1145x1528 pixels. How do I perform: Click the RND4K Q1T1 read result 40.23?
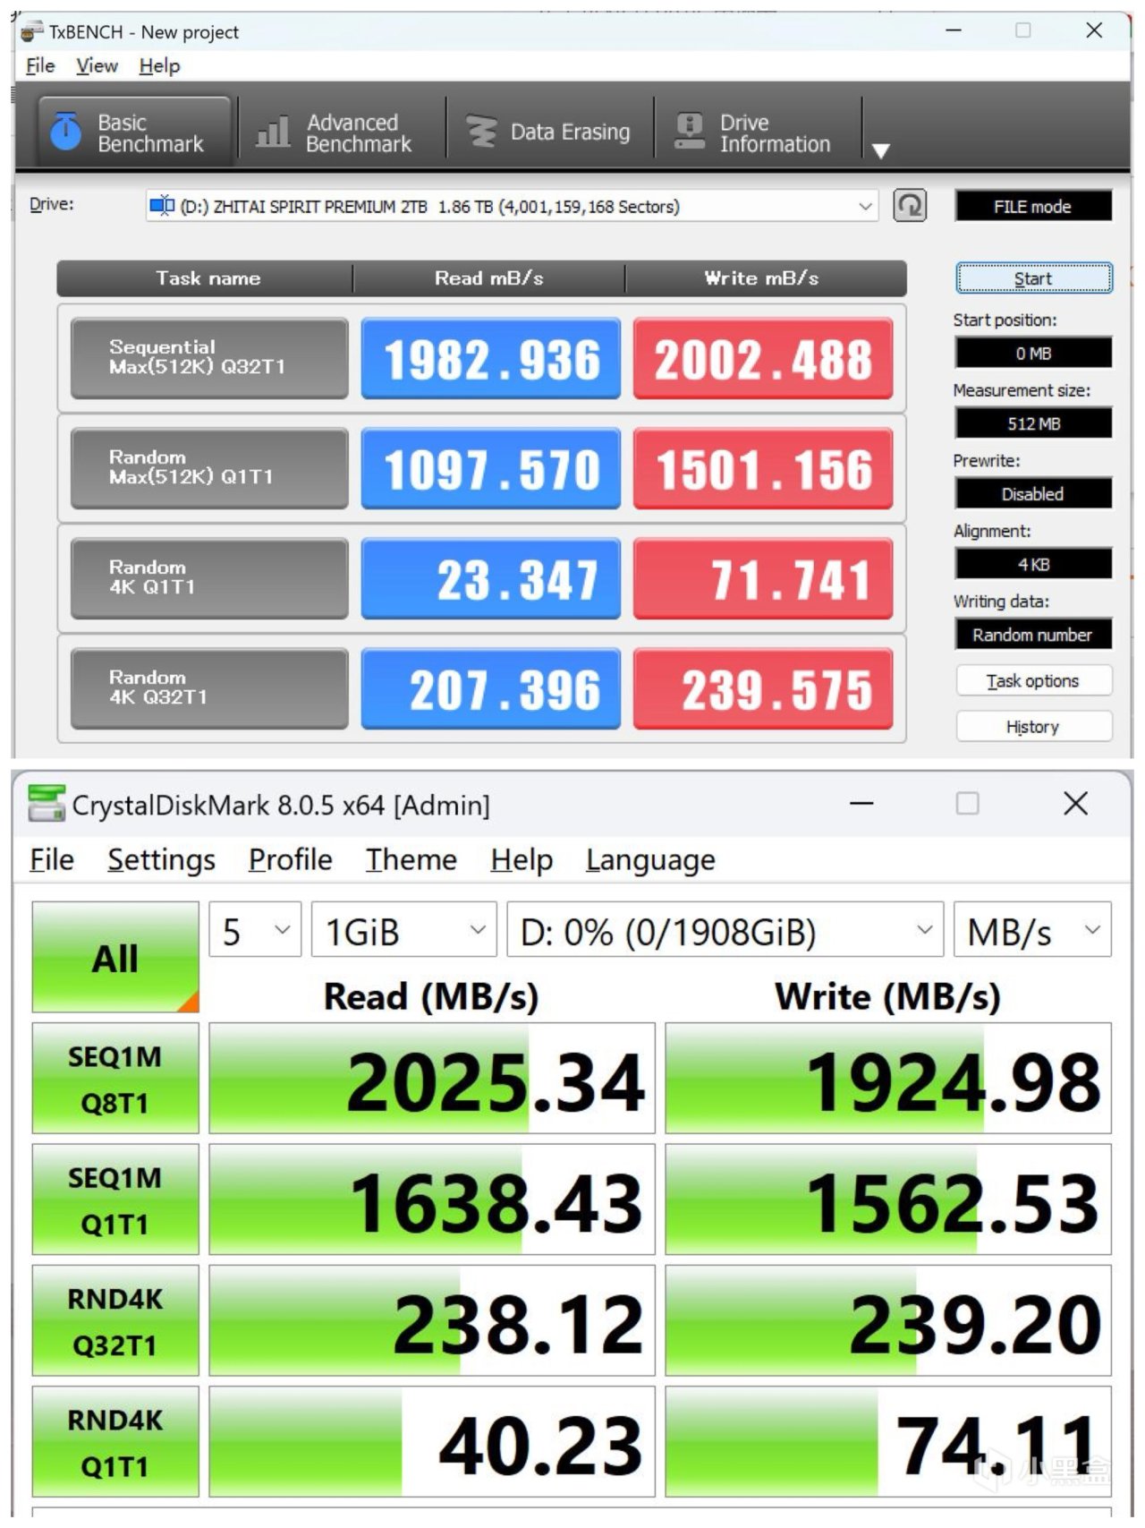[x=432, y=1442]
